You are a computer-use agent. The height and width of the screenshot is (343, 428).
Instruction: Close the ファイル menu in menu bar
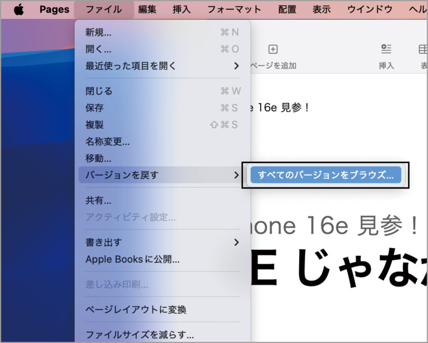[x=104, y=10]
